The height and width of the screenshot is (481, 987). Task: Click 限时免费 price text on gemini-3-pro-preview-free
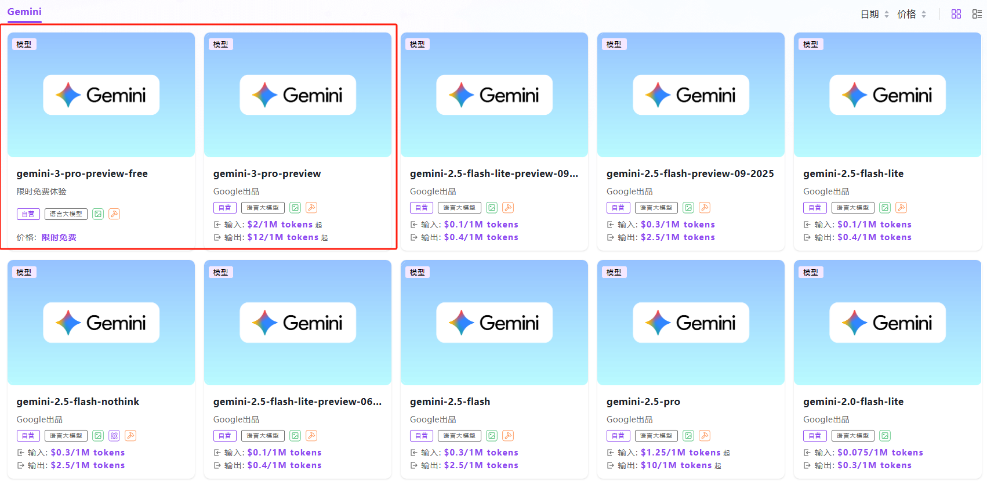pyautogui.click(x=59, y=237)
